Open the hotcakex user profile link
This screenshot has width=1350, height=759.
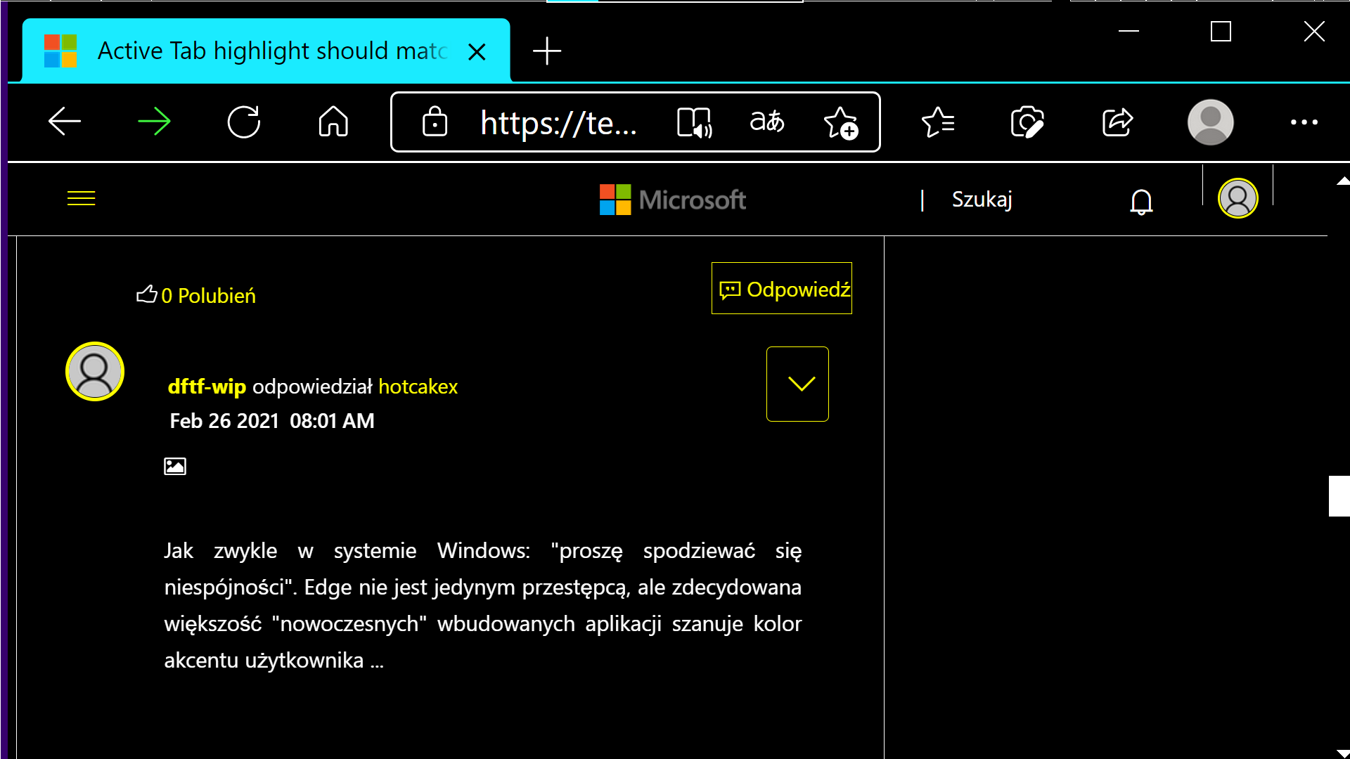[x=418, y=387]
